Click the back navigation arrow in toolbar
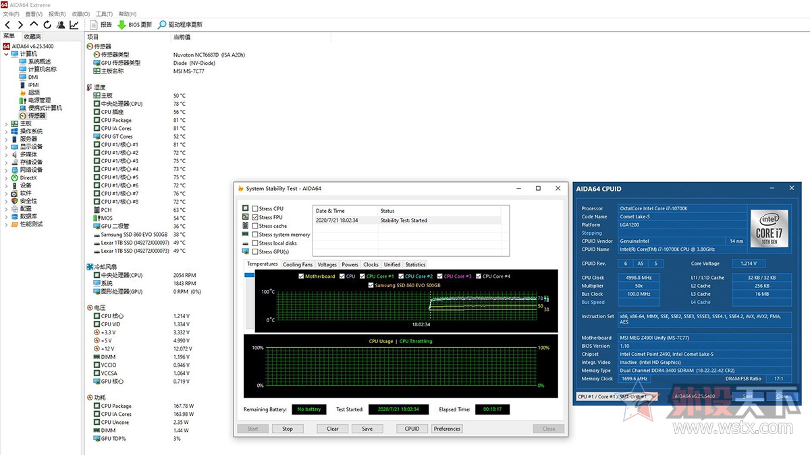Viewport: 810px width, 455px height. click(x=7, y=25)
